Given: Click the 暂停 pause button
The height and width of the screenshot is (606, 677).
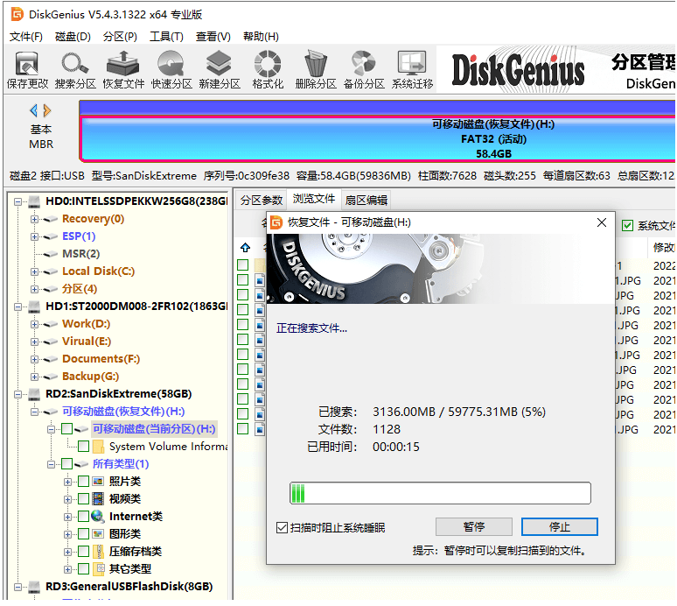Looking at the screenshot, I should (474, 526).
